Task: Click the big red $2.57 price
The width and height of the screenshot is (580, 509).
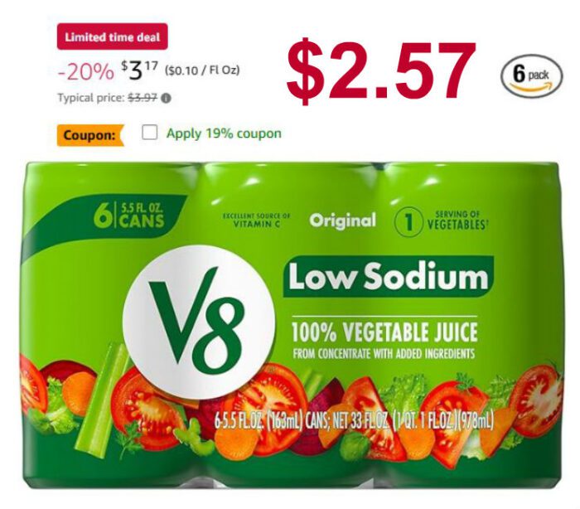Action: click(x=380, y=70)
